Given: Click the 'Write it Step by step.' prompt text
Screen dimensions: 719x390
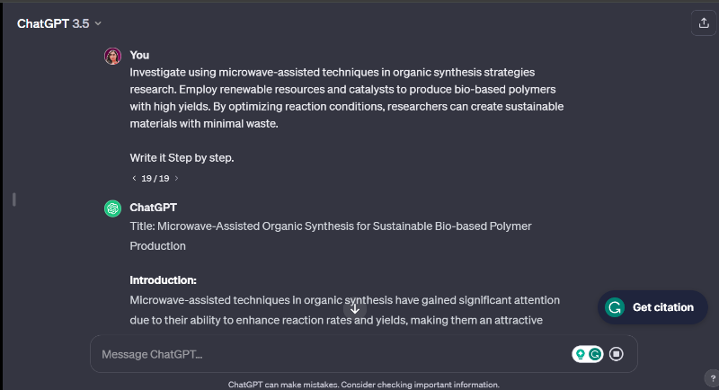Looking at the screenshot, I should tap(182, 157).
